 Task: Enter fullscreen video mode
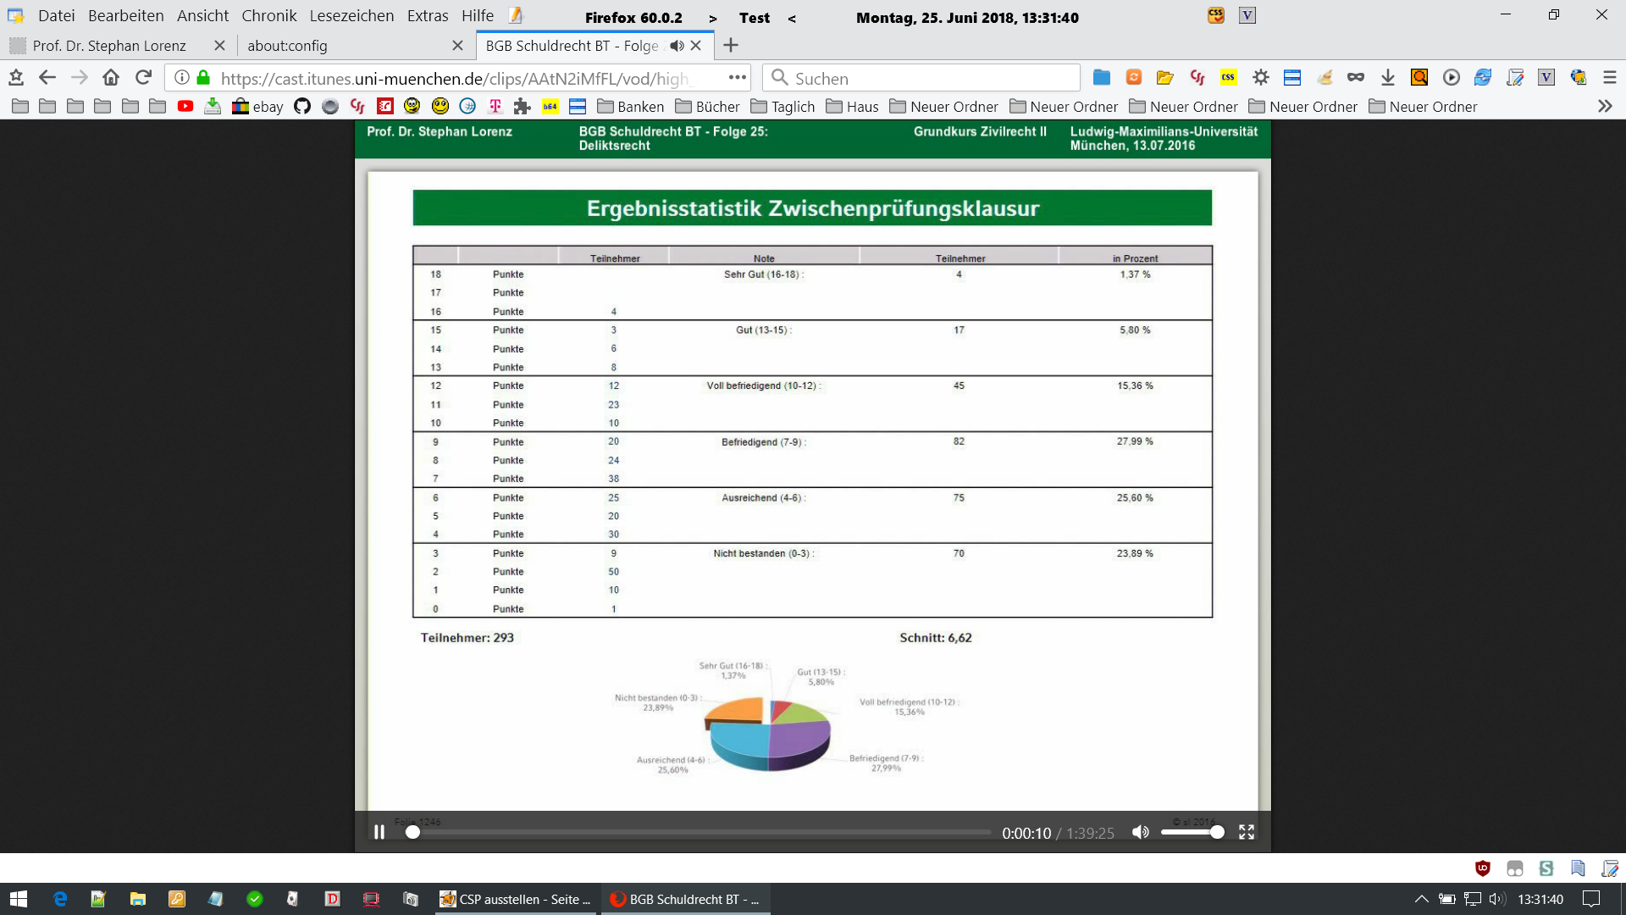tap(1247, 832)
